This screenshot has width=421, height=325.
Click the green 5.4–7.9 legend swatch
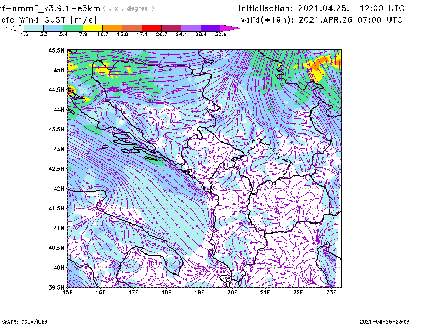coord(73,28)
